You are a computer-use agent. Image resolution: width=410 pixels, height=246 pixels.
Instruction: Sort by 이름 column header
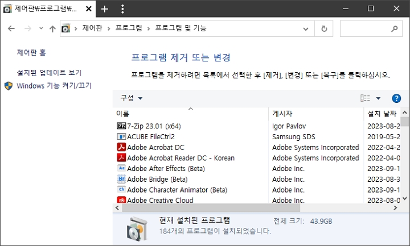tap(190, 114)
